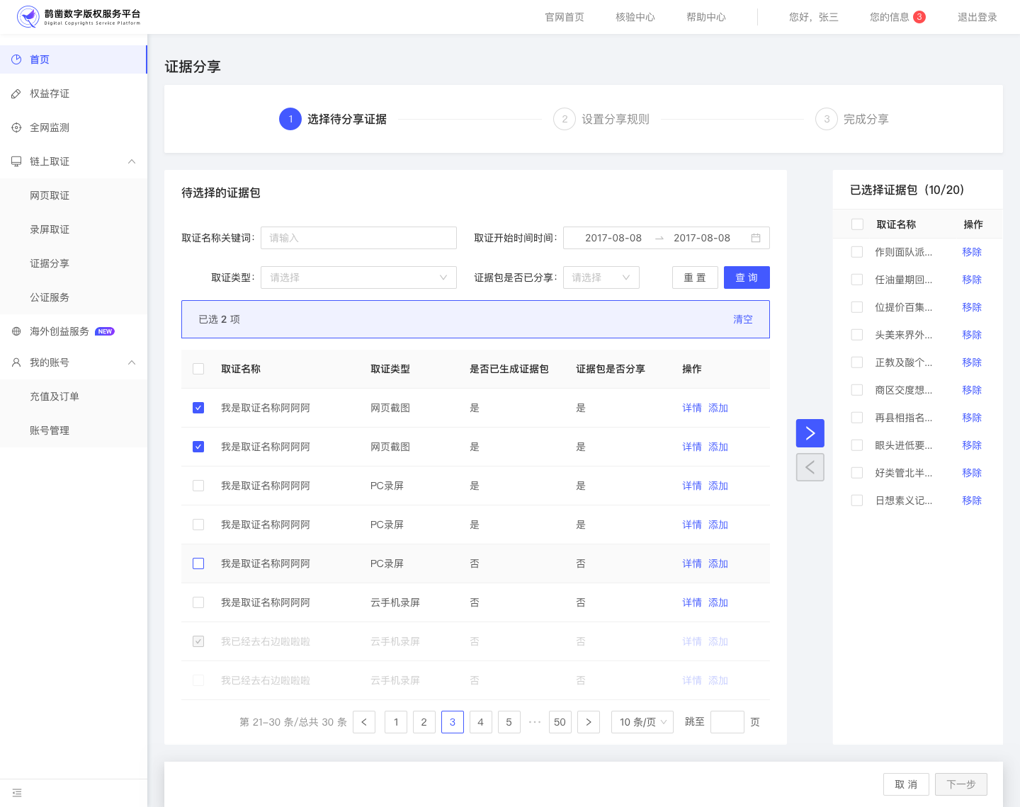Open the 证据包是否已分享 dropdown

pos(601,277)
